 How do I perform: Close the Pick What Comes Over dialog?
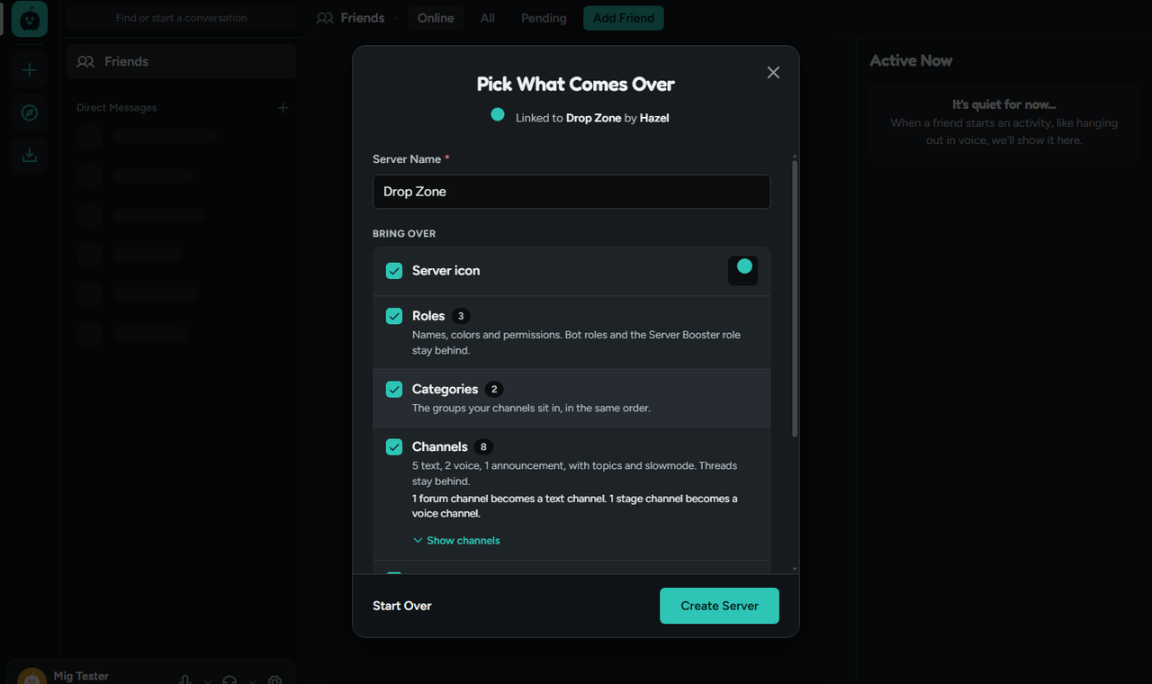[773, 73]
